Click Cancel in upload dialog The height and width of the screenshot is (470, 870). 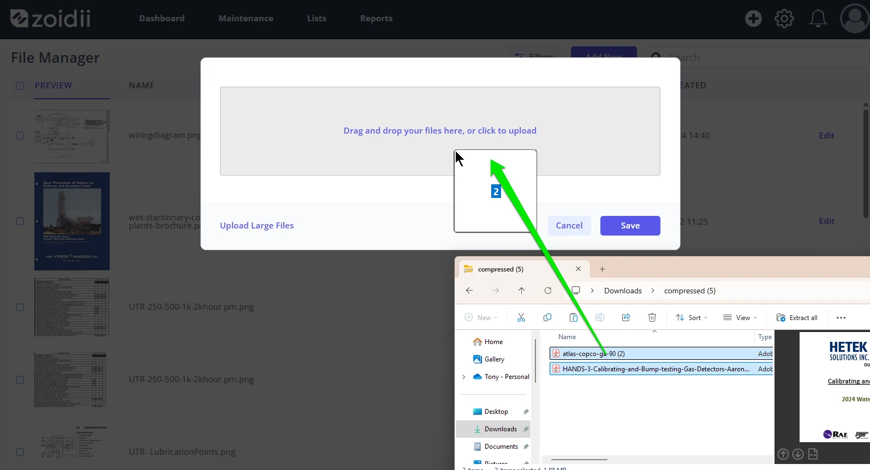pyautogui.click(x=569, y=226)
